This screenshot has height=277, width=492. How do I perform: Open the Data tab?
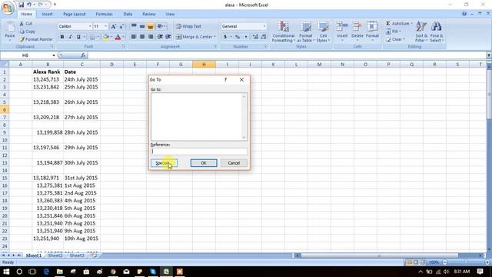[x=128, y=14]
